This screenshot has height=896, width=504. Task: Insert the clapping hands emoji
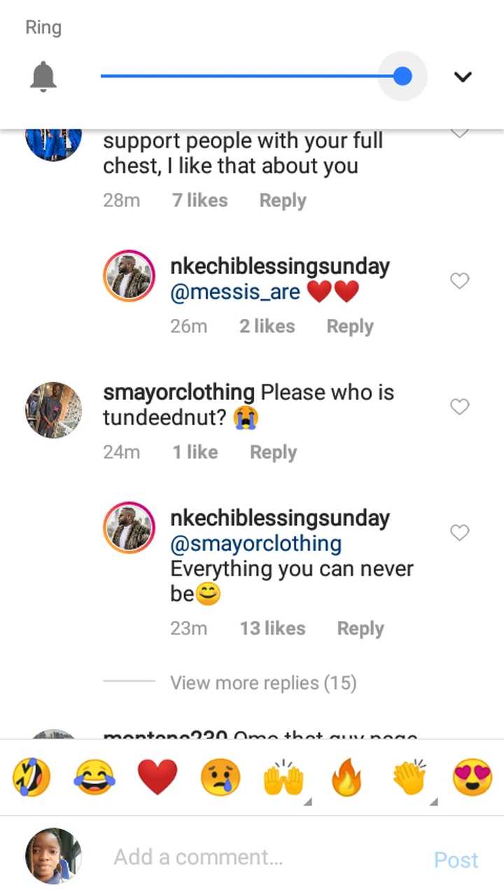(409, 778)
